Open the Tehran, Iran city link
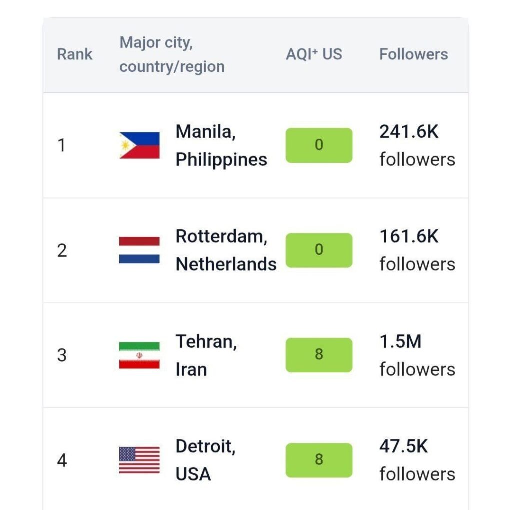Image resolution: width=512 pixels, height=510 pixels. 206,355
